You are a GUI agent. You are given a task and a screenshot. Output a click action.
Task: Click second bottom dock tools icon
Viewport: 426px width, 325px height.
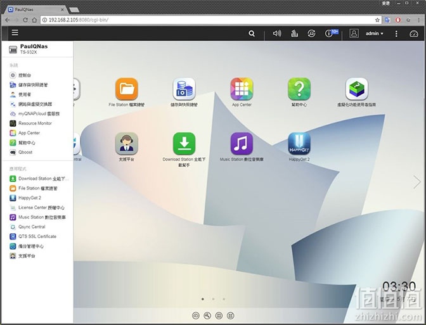pyautogui.click(x=207, y=315)
